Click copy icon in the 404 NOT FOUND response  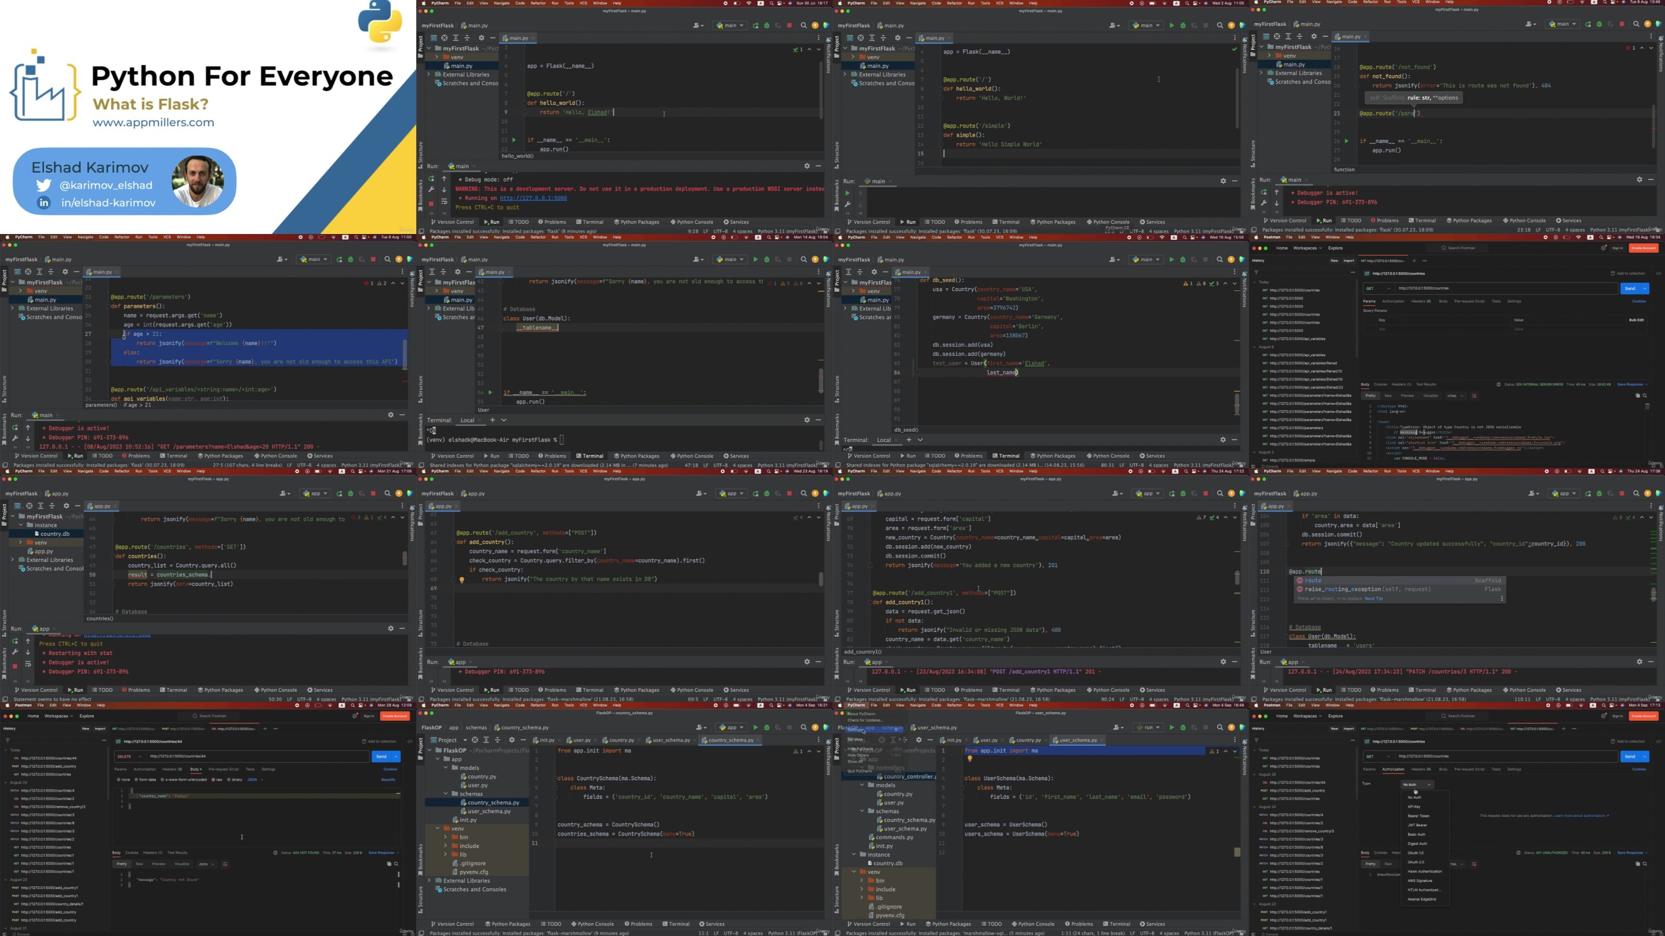[x=389, y=864]
